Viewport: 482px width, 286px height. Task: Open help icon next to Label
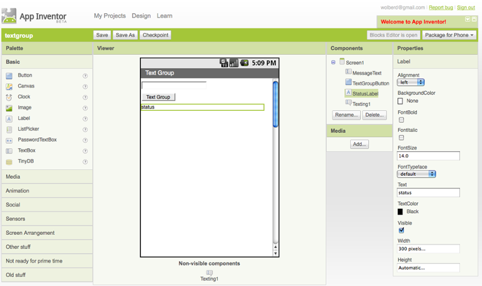click(85, 119)
